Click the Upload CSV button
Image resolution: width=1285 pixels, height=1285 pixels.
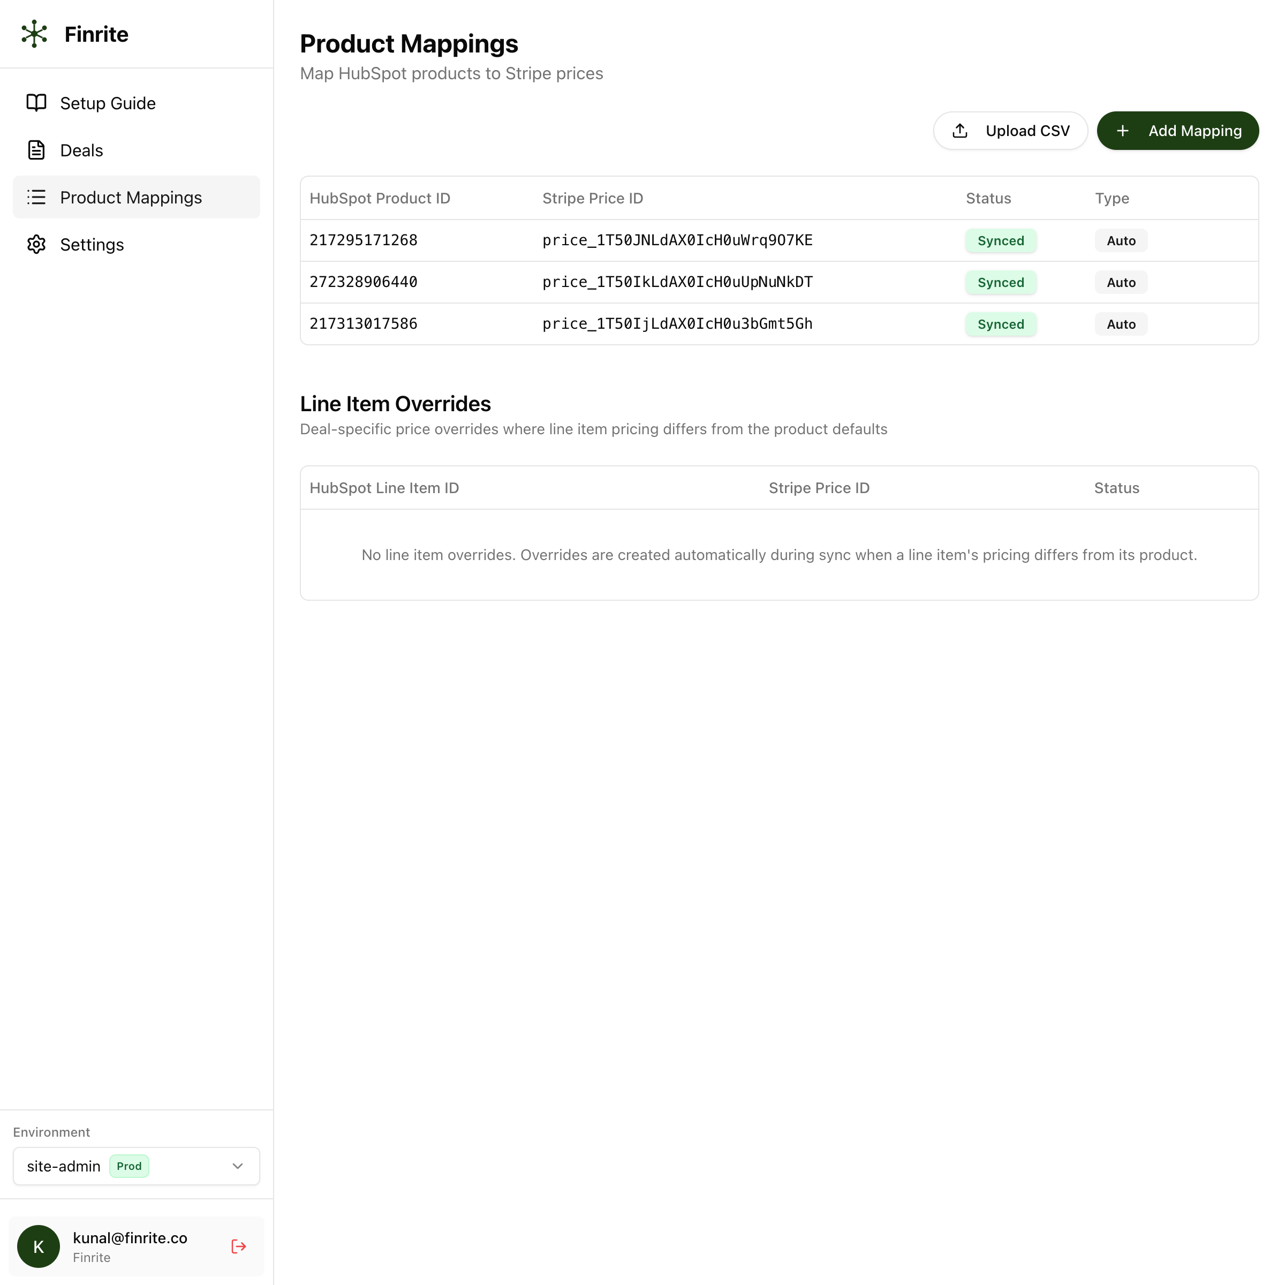pos(1010,130)
